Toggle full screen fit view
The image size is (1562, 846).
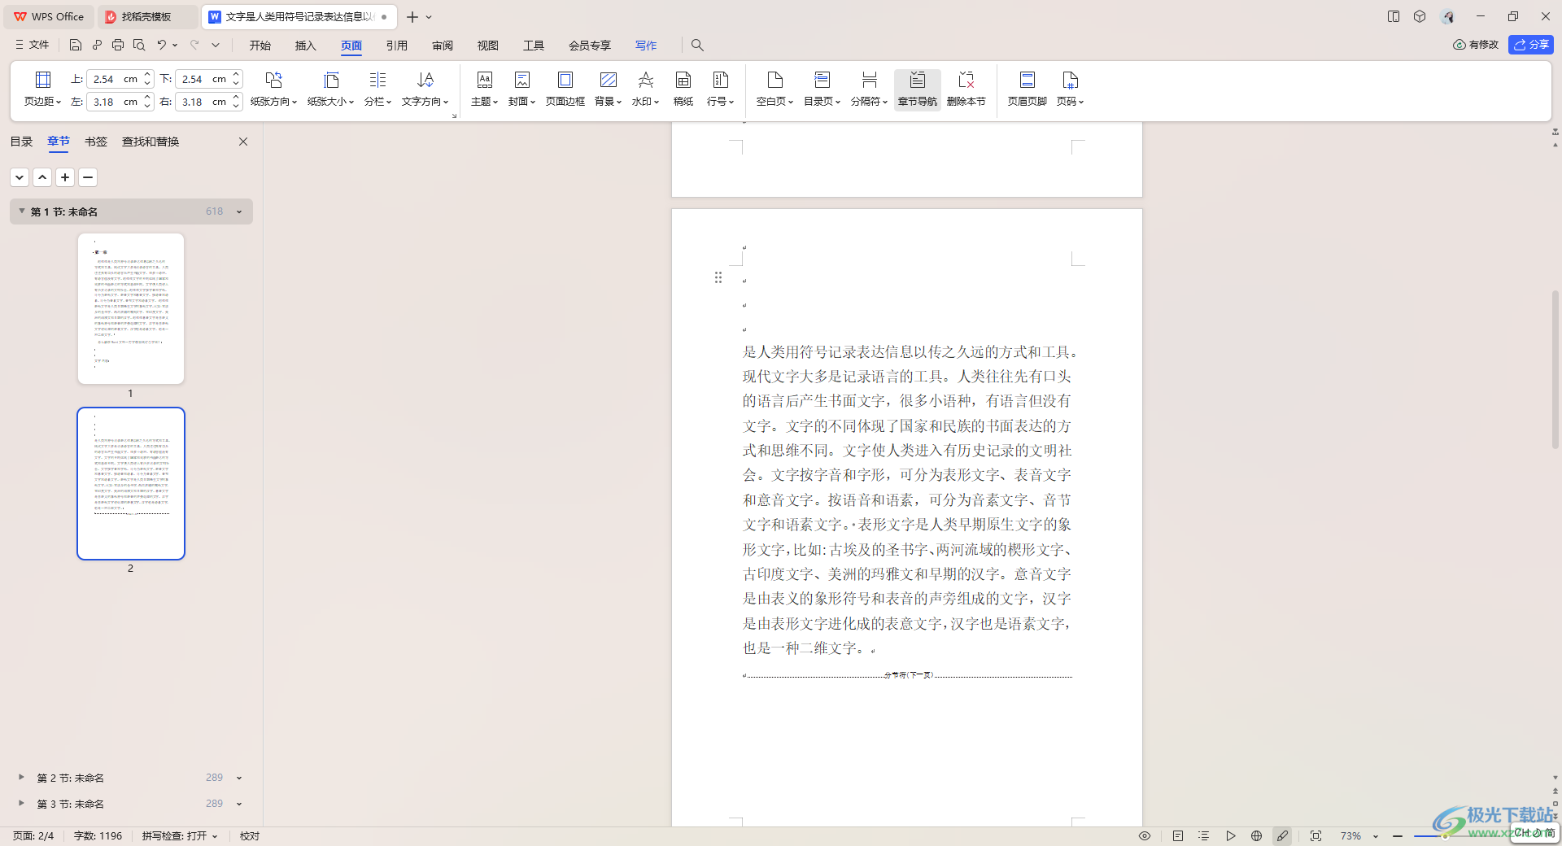[1315, 835]
